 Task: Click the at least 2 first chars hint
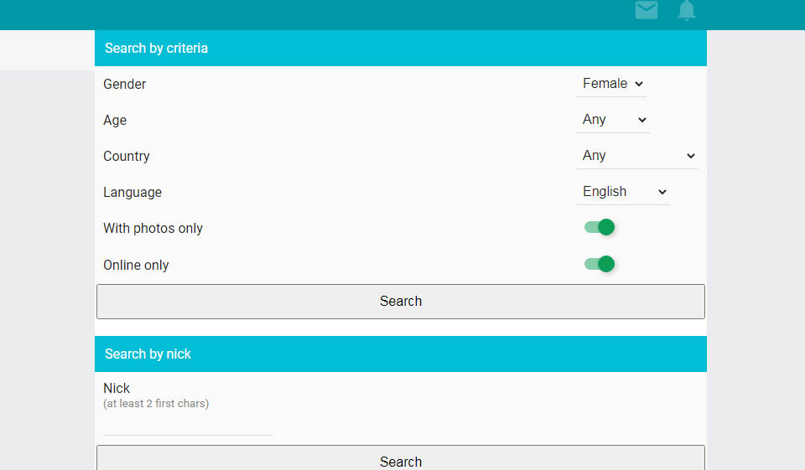click(156, 404)
